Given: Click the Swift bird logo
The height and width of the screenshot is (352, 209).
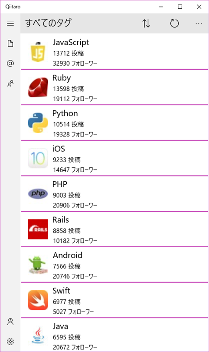Looking at the screenshot, I should pos(38,300).
